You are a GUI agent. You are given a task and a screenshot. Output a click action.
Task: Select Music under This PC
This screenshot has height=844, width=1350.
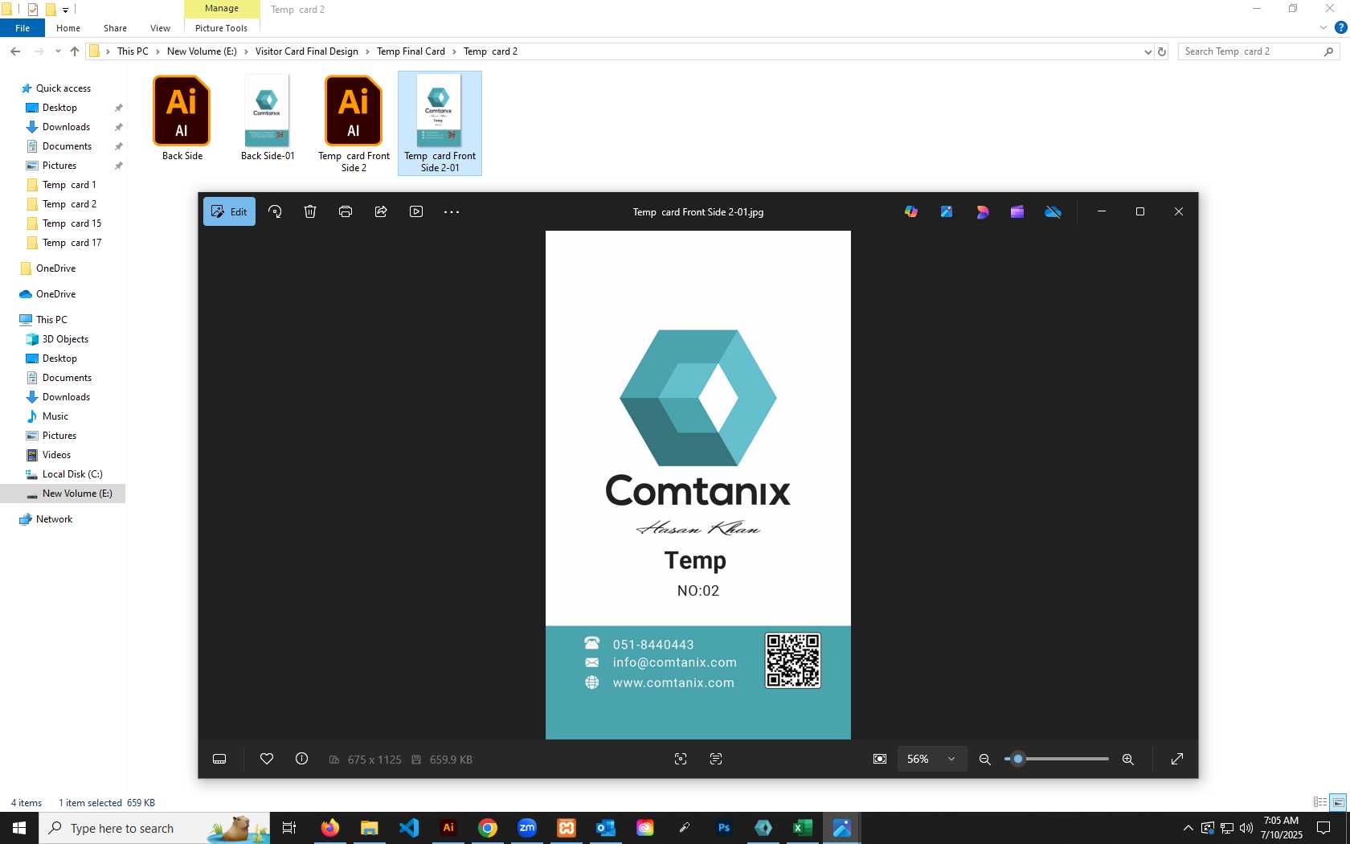(55, 416)
